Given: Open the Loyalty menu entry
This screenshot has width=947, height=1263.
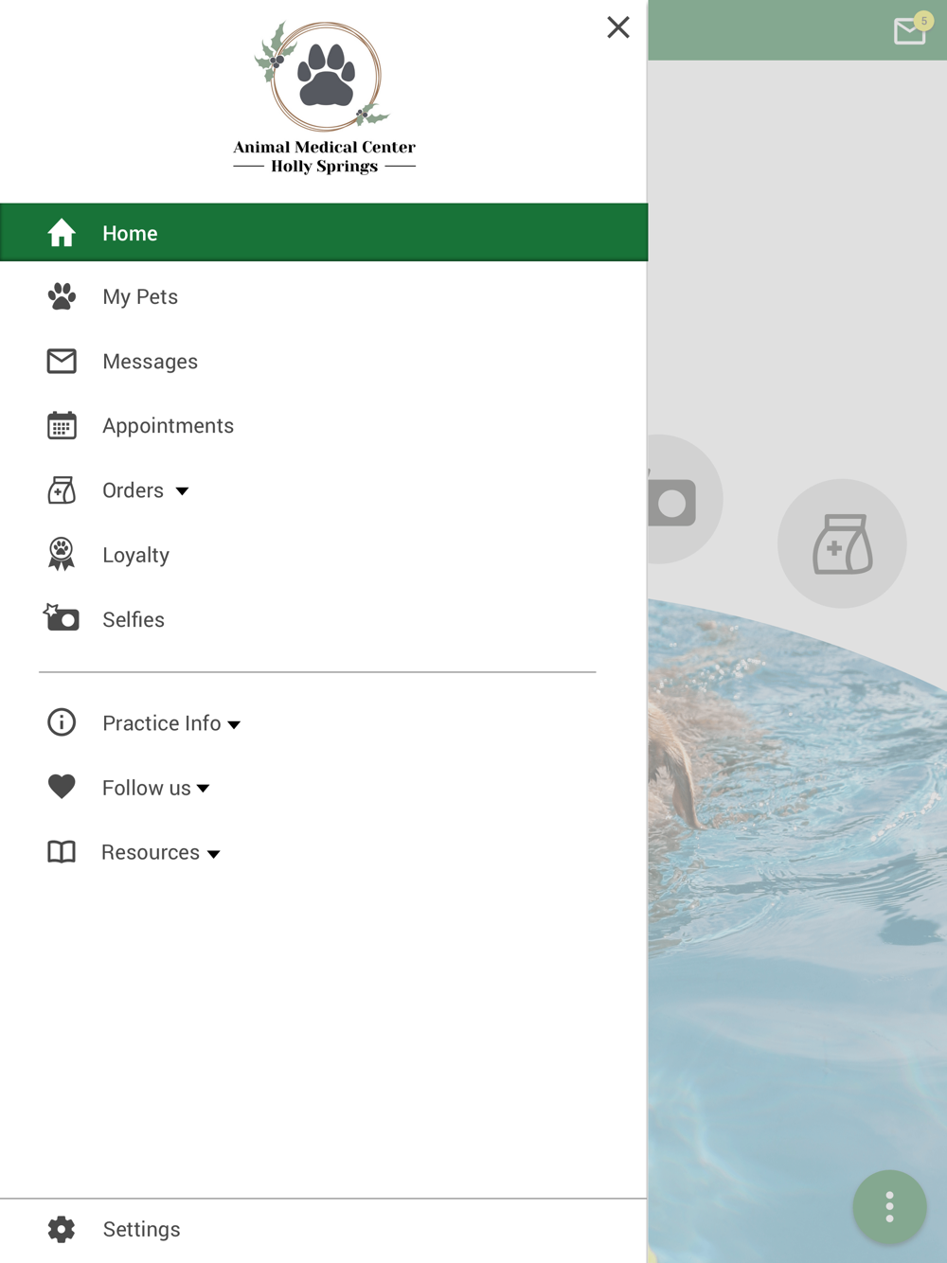Looking at the screenshot, I should 324,554.
